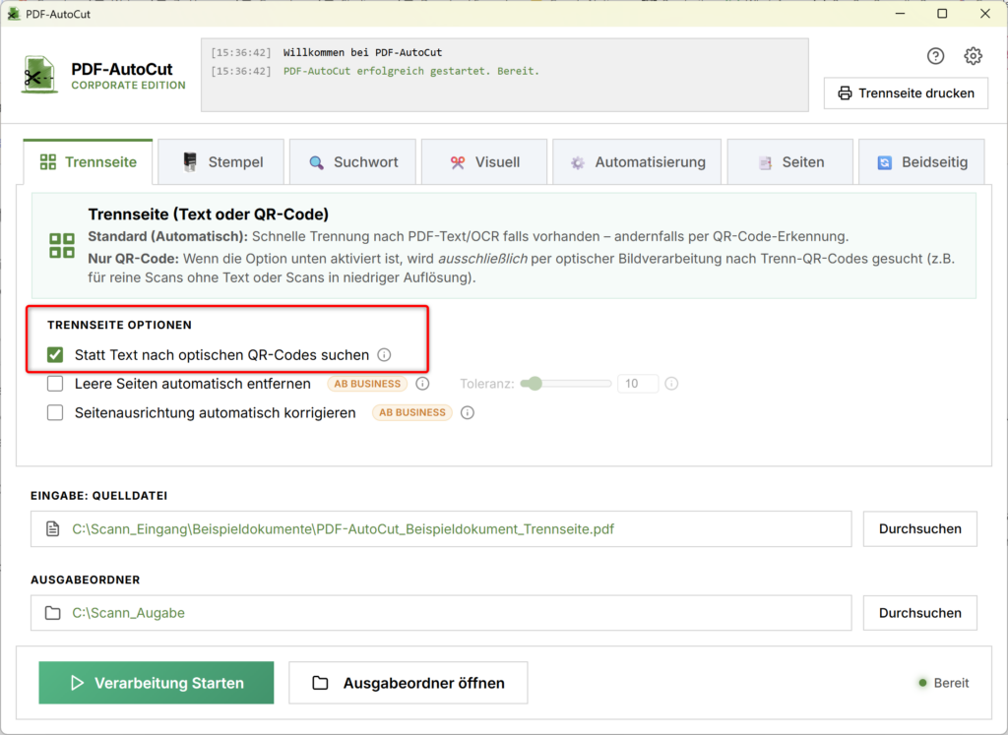Image resolution: width=1008 pixels, height=735 pixels.
Task: Browse for Ausgabeordner with Durchsuchen
Action: [x=920, y=613]
